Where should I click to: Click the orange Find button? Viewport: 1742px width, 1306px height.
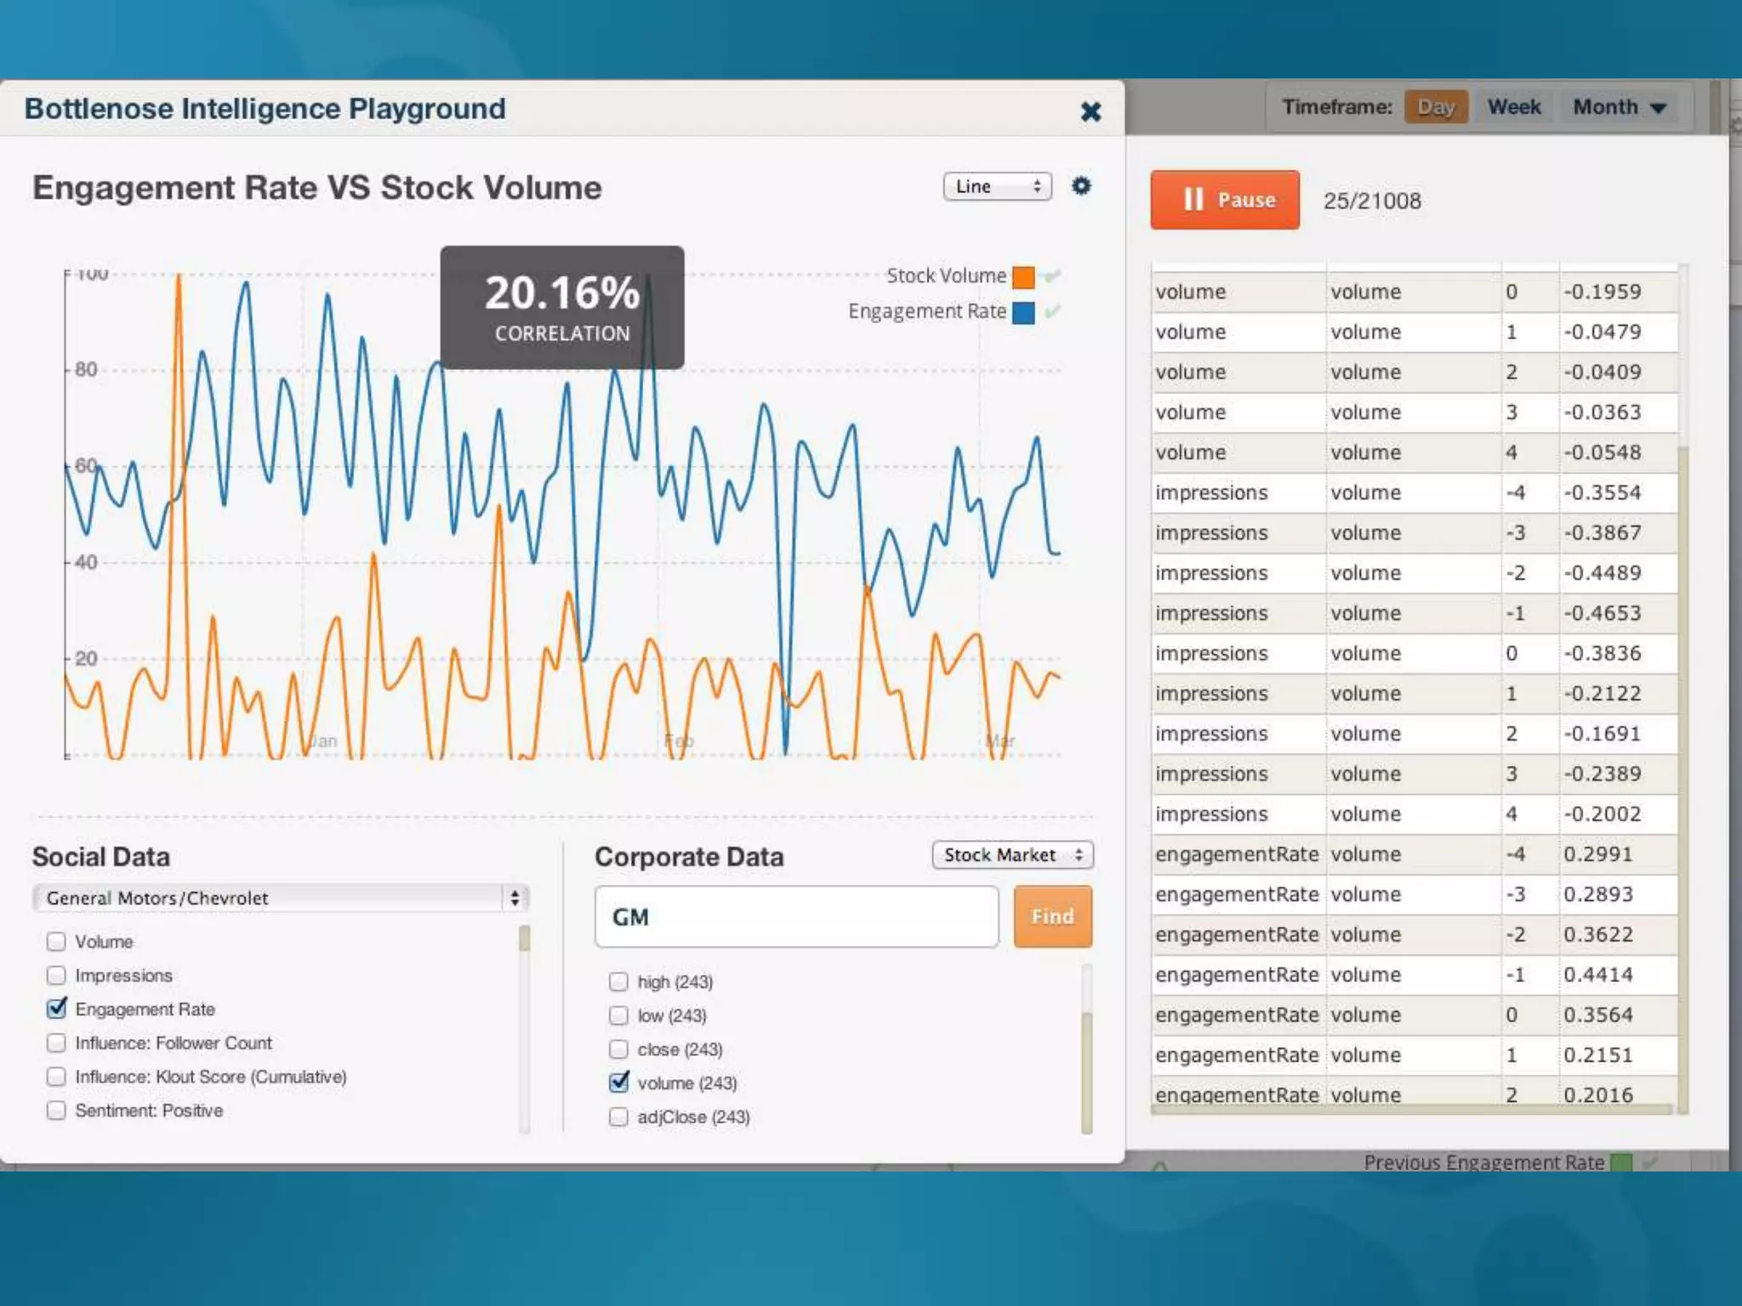click(x=1052, y=917)
